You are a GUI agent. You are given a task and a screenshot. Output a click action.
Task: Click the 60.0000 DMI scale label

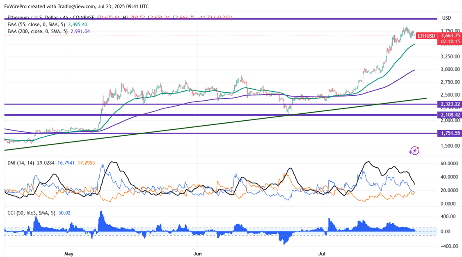click(449, 164)
